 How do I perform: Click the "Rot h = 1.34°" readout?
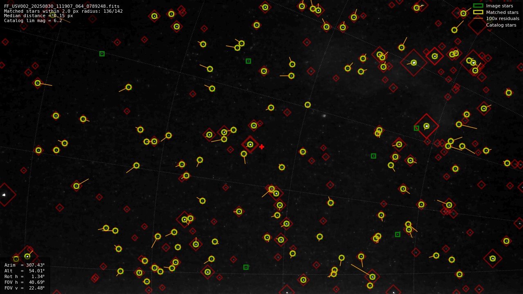[x=25, y=276]
